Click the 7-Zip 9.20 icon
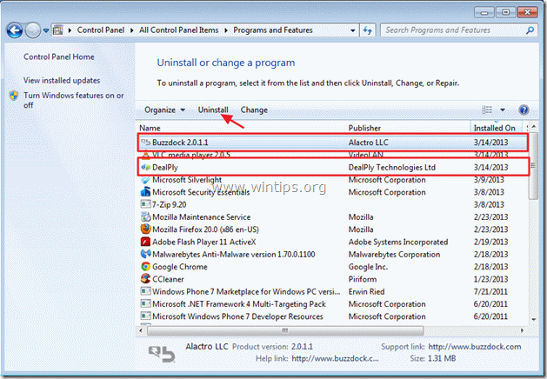This screenshot has width=547, height=379. click(145, 204)
